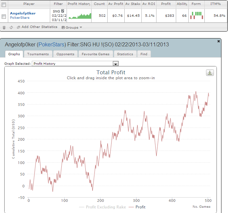Click the refresh icon beside the trash
This screenshot has height=213, width=228.
[11, 27]
